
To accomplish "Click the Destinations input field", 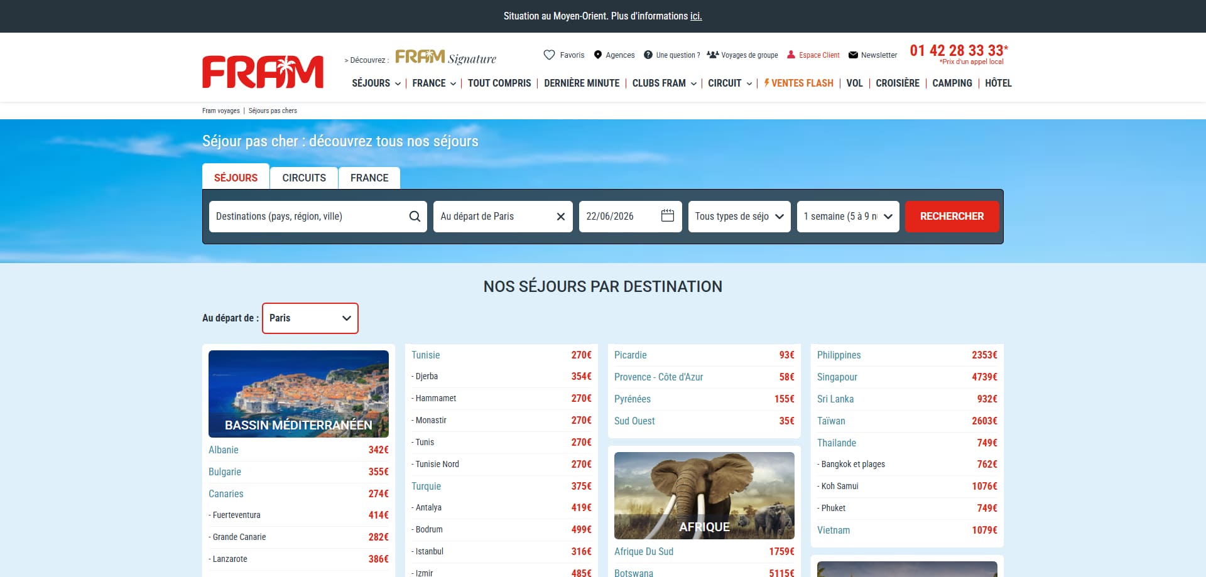I will [x=308, y=217].
